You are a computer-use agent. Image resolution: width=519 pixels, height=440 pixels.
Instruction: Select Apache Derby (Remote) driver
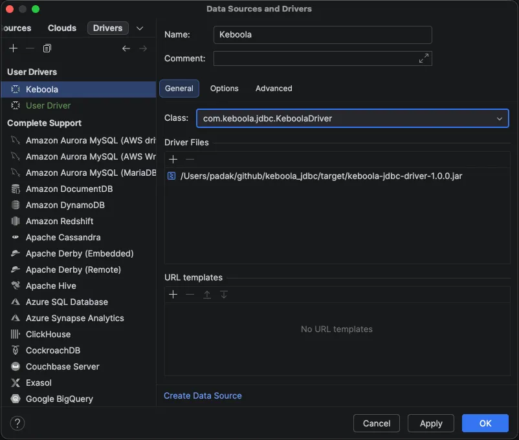click(78, 270)
